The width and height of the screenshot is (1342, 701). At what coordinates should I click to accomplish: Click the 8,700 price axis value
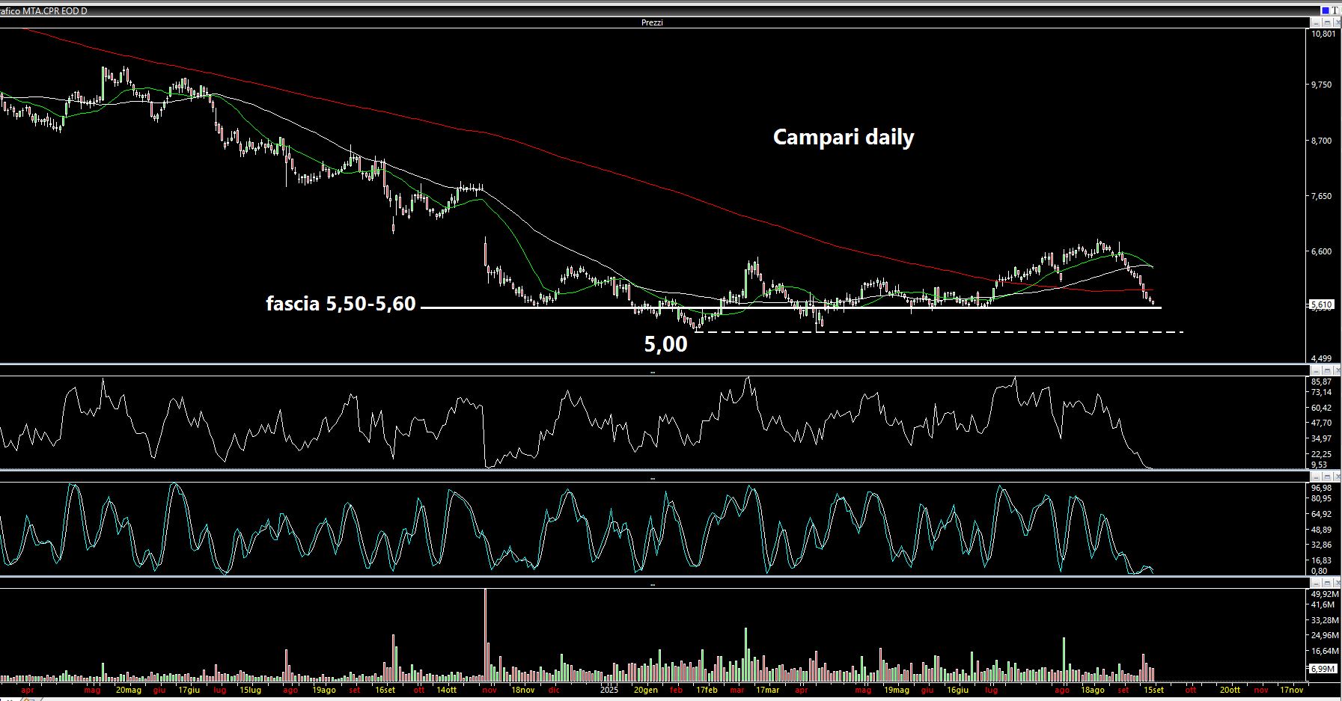point(1322,141)
